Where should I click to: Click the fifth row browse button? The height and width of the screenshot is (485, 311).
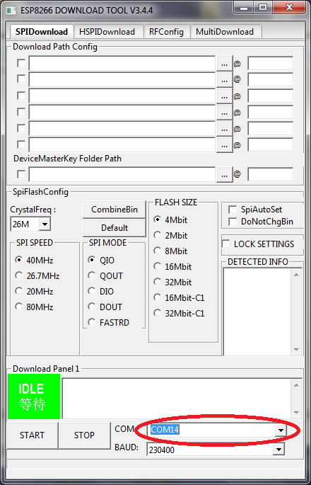coord(225,129)
